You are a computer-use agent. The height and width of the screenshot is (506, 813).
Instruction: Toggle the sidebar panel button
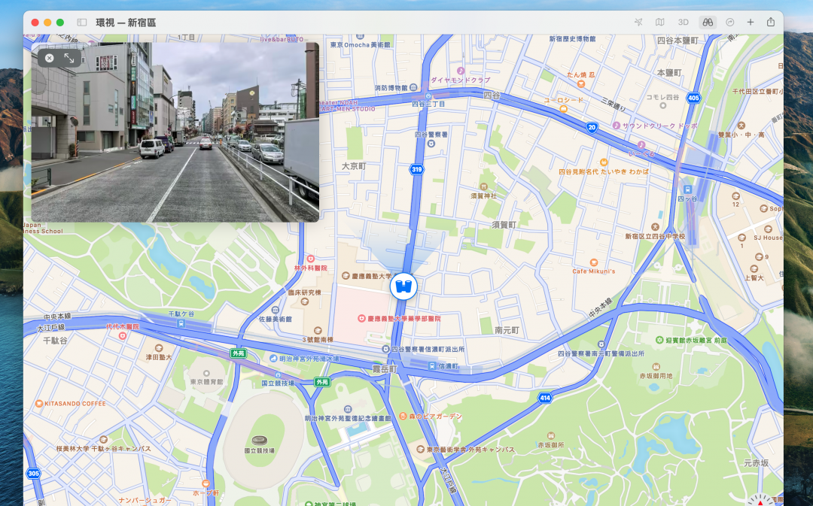pyautogui.click(x=82, y=23)
